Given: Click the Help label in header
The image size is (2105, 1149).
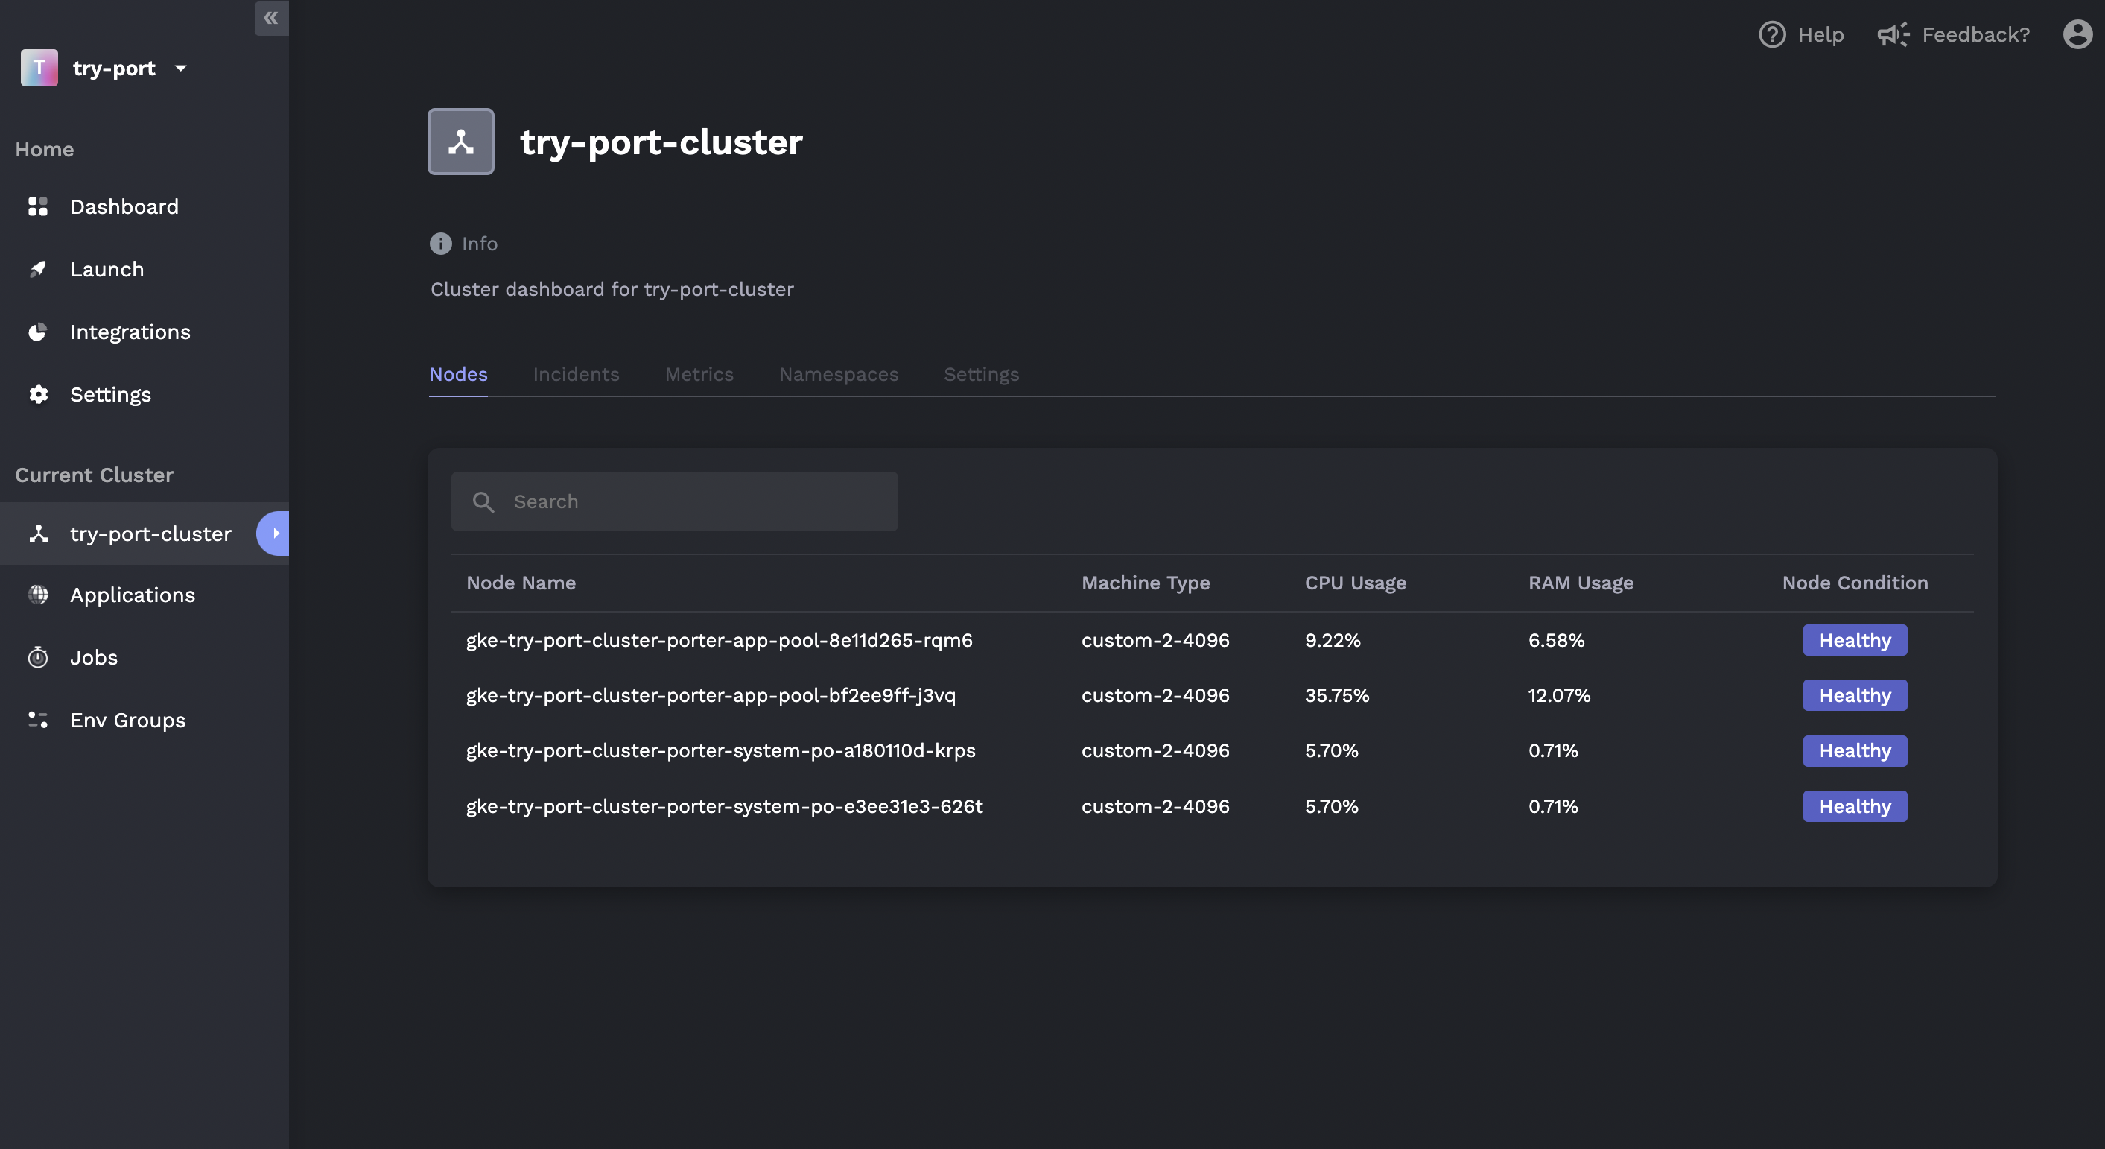Looking at the screenshot, I should (x=1820, y=34).
